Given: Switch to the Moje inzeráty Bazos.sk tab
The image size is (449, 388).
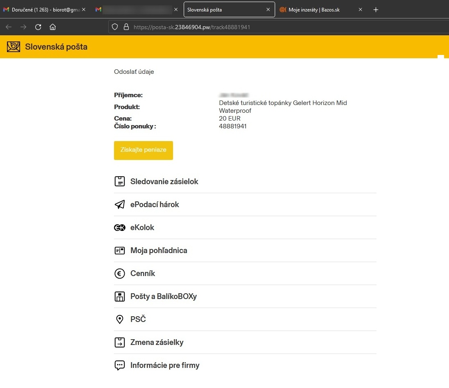Looking at the screenshot, I should pos(314,9).
